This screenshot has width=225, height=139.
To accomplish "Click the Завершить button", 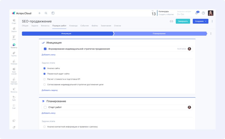I will (x=183, y=21).
